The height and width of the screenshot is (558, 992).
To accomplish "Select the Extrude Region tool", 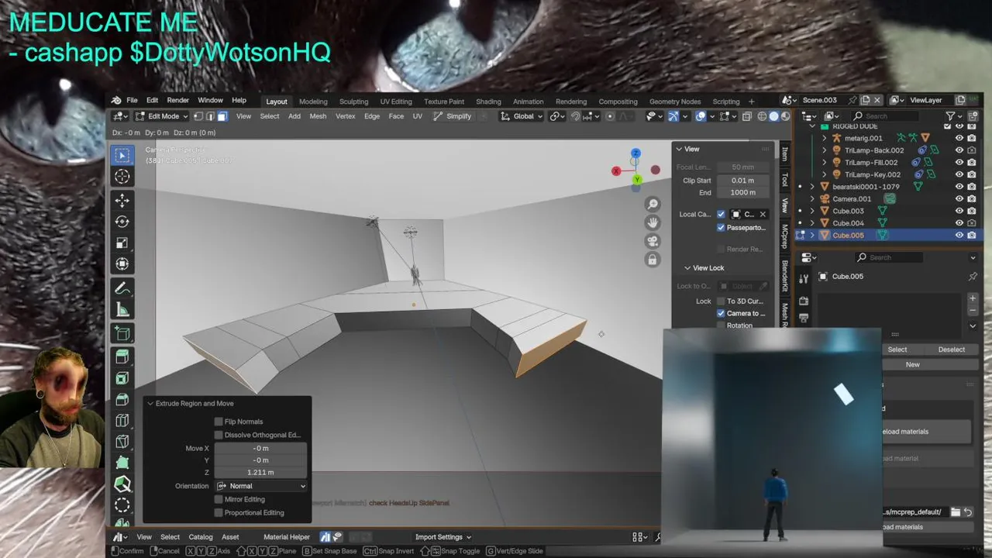I will coord(122,357).
